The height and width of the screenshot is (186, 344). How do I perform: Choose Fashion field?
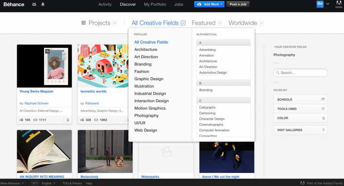(142, 71)
